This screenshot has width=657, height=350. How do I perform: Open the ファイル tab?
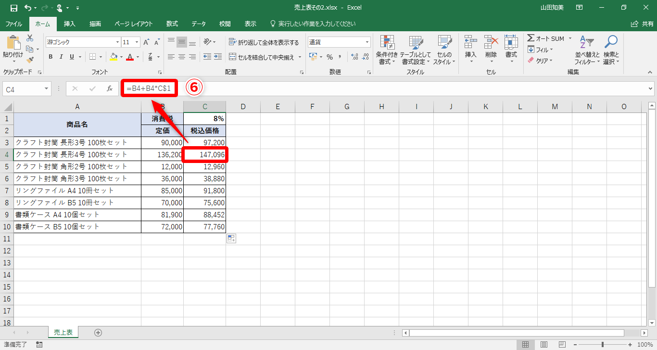[x=13, y=24]
